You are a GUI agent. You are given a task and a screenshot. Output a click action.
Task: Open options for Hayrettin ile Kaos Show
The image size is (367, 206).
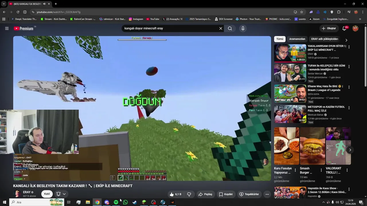[349, 189]
